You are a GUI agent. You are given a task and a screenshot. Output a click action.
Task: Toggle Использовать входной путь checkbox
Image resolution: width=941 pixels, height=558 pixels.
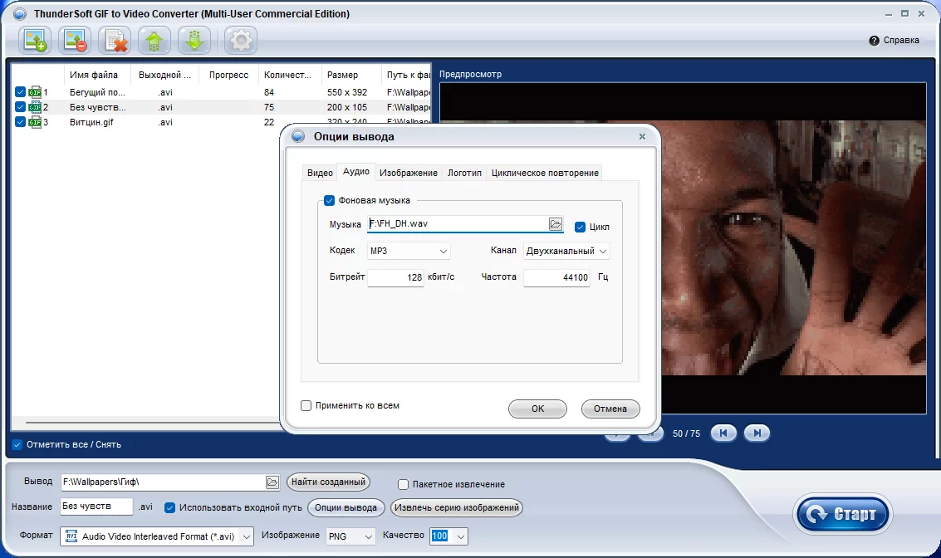point(169,507)
